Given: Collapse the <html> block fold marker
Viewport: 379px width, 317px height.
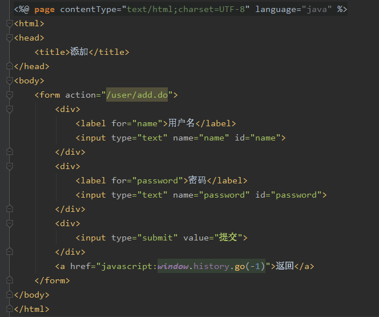Looking at the screenshot, I should coord(10,23).
